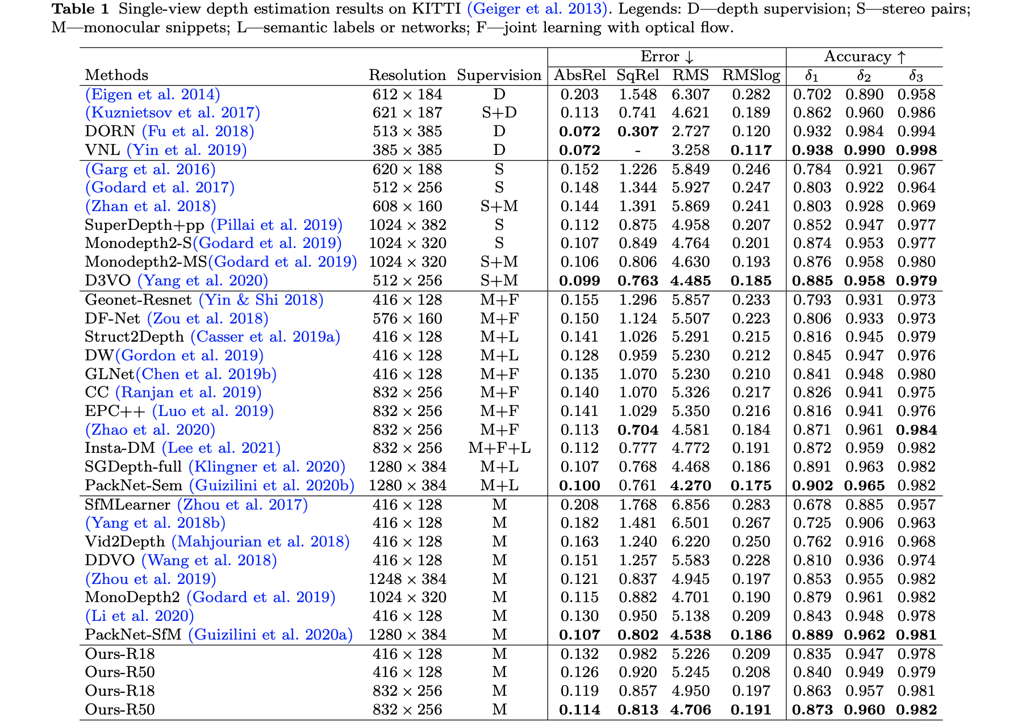Open the Pillai et al. 2019 citation
The image size is (1018, 723).
(277, 225)
